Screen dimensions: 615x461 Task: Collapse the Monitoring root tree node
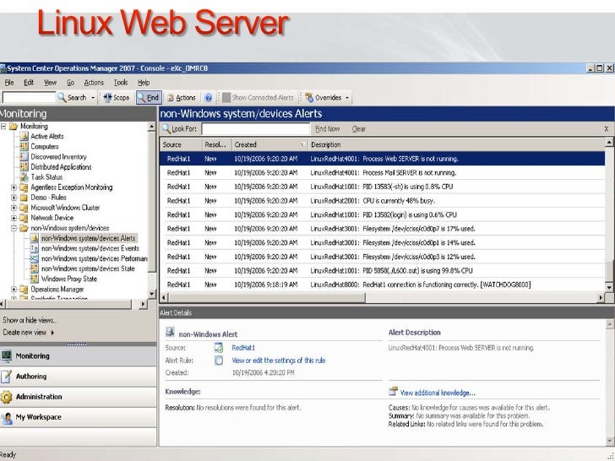3,127
